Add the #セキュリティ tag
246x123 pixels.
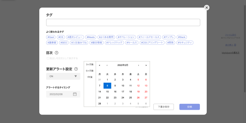coord(185,42)
